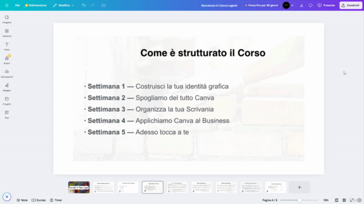The width and height of the screenshot is (364, 204).
Task: Click the Pagina 4 / 9 page indicator
Action: (x=270, y=200)
